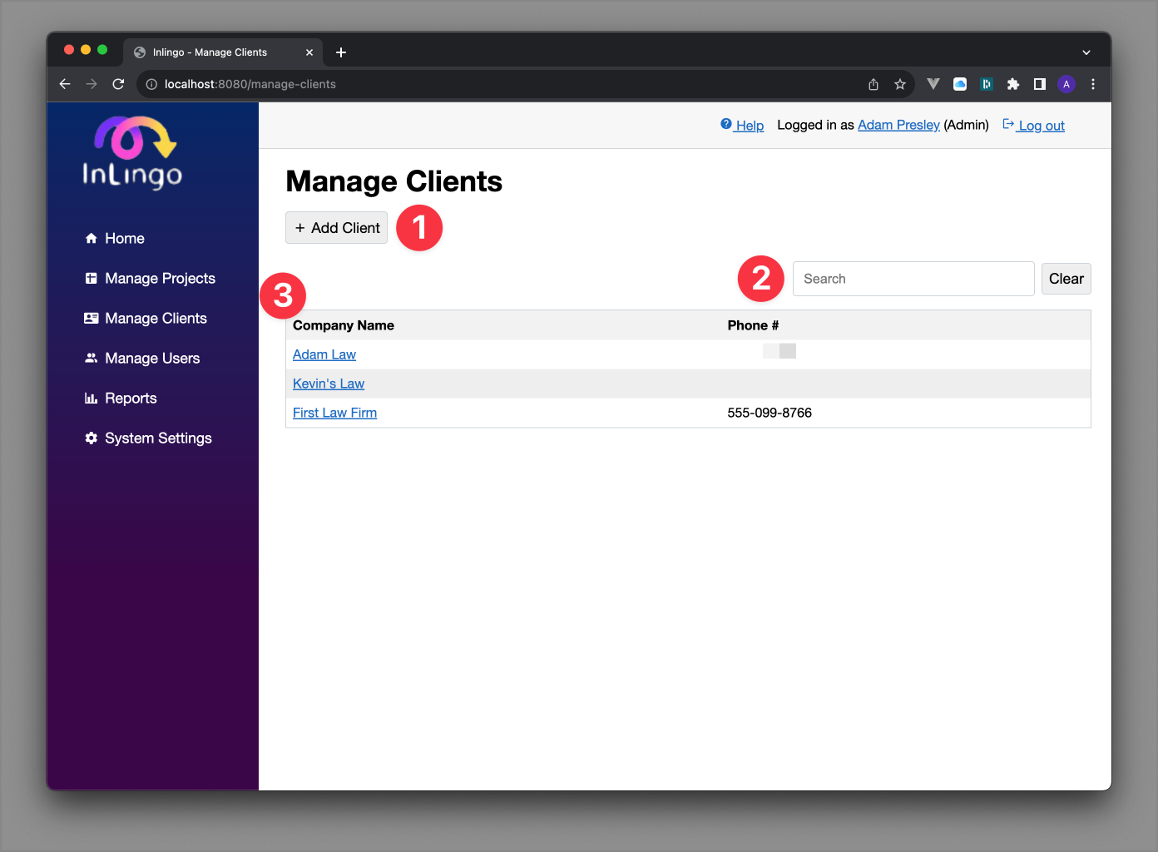Click the Help question-mark icon
Image resolution: width=1158 pixels, height=852 pixels.
(725, 125)
